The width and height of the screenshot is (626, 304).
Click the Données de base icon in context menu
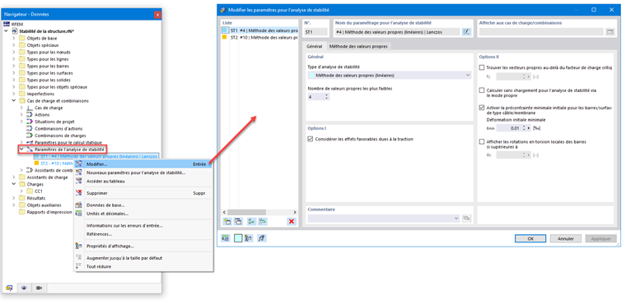coord(79,205)
